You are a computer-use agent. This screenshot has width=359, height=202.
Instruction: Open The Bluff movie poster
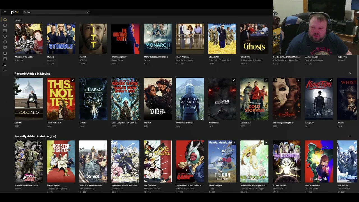coord(158,99)
